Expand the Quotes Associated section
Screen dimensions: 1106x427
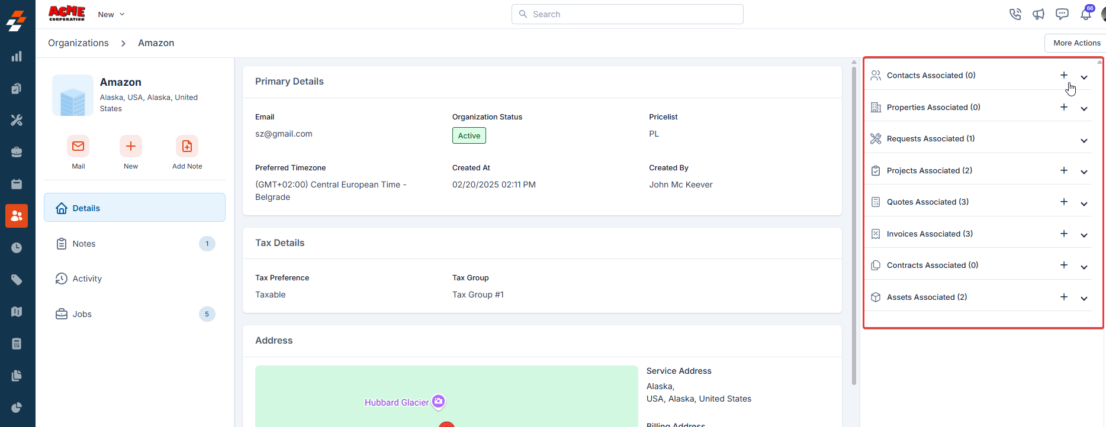pos(1084,204)
